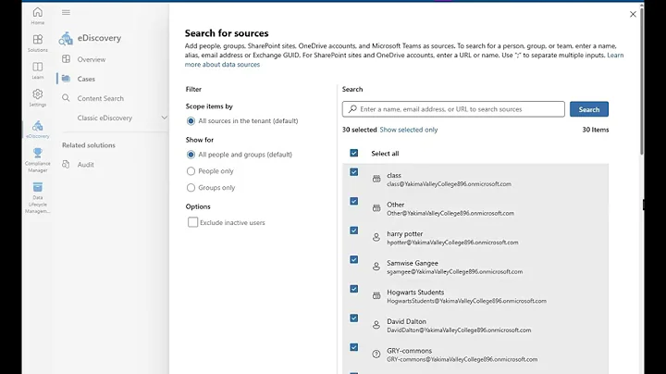
Task: Click the group icon beside Hogwarts Students
Action: (x=376, y=296)
